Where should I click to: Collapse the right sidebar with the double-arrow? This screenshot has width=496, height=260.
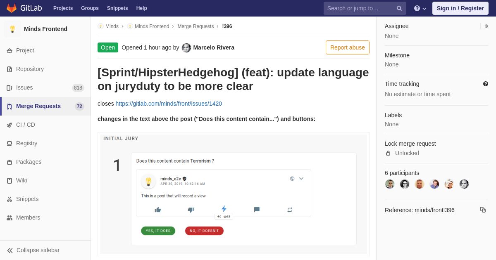point(486,26)
